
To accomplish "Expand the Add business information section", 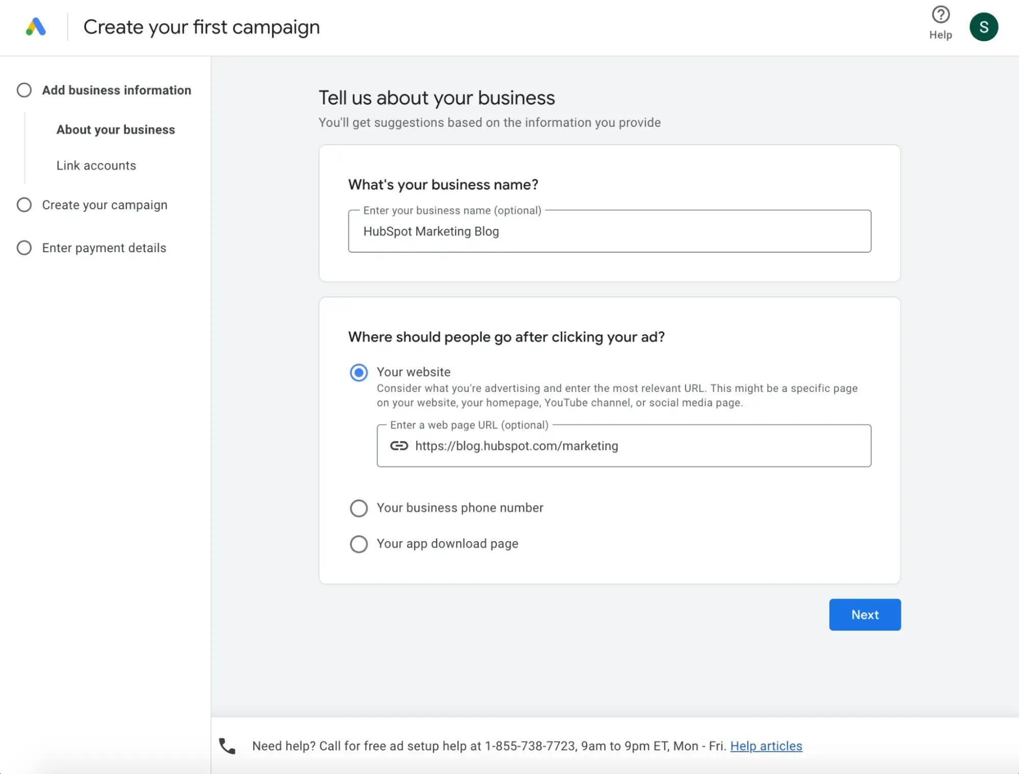I will click(116, 90).
